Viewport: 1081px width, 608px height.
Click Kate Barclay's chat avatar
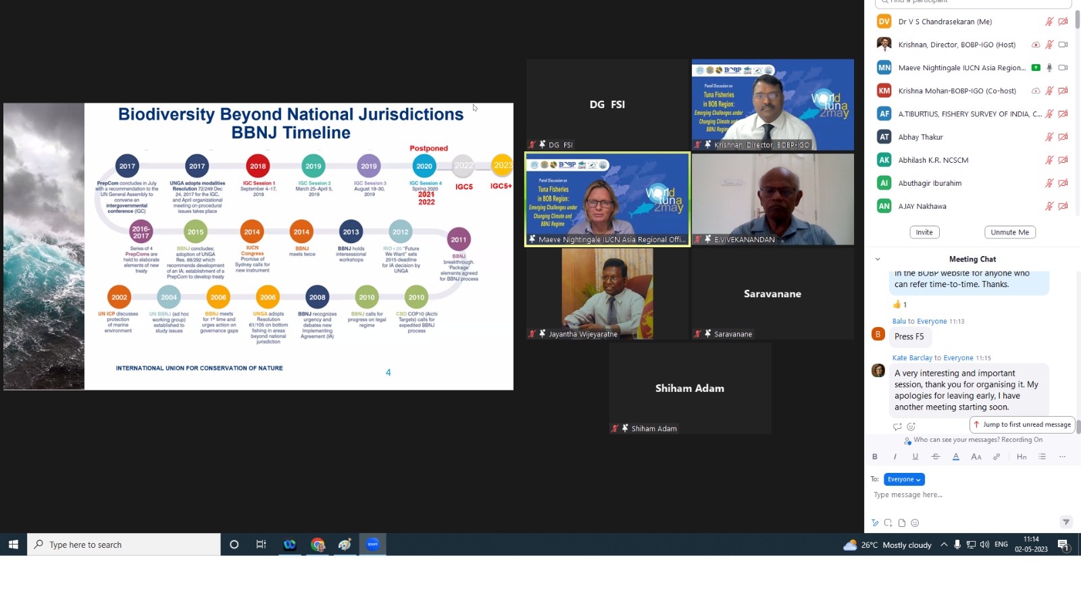(x=878, y=370)
